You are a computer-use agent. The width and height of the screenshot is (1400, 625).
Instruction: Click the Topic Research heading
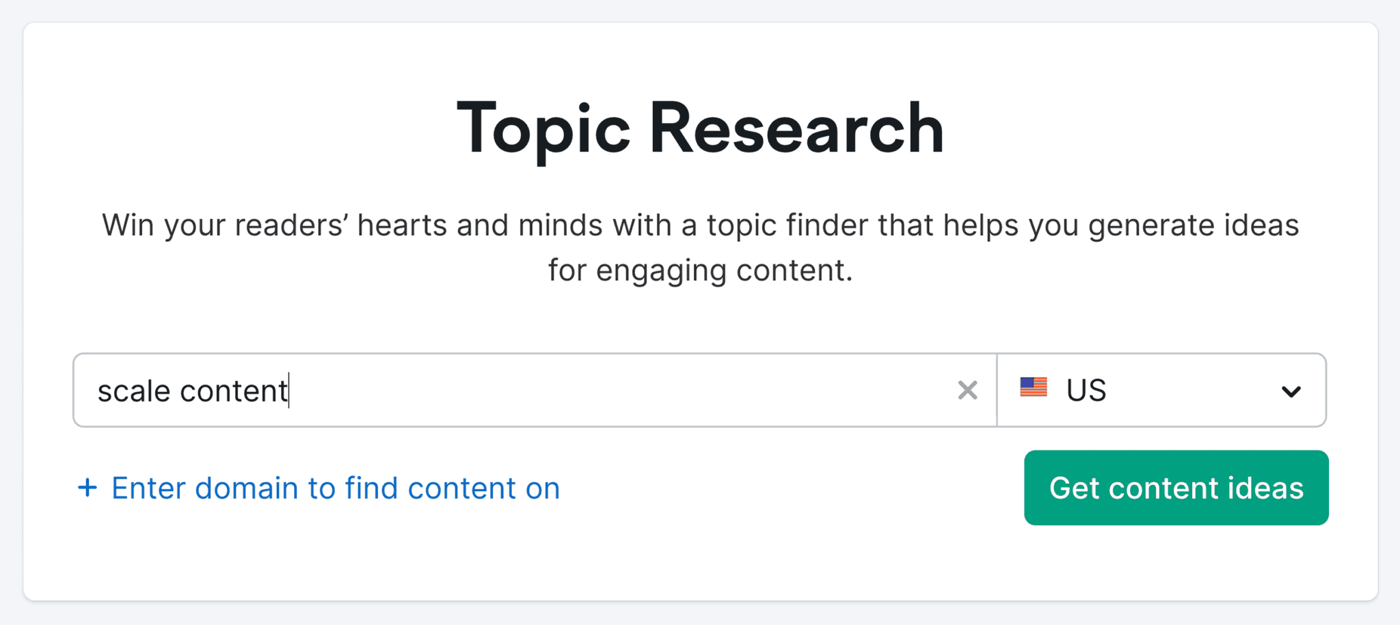700,126
